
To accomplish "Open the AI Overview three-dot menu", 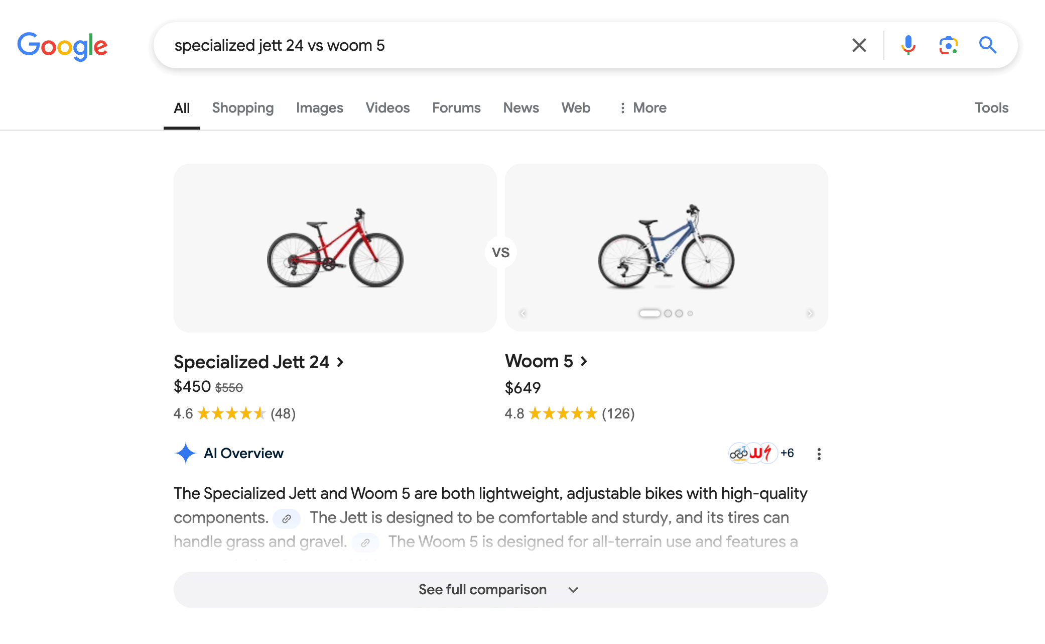I will pyautogui.click(x=819, y=454).
